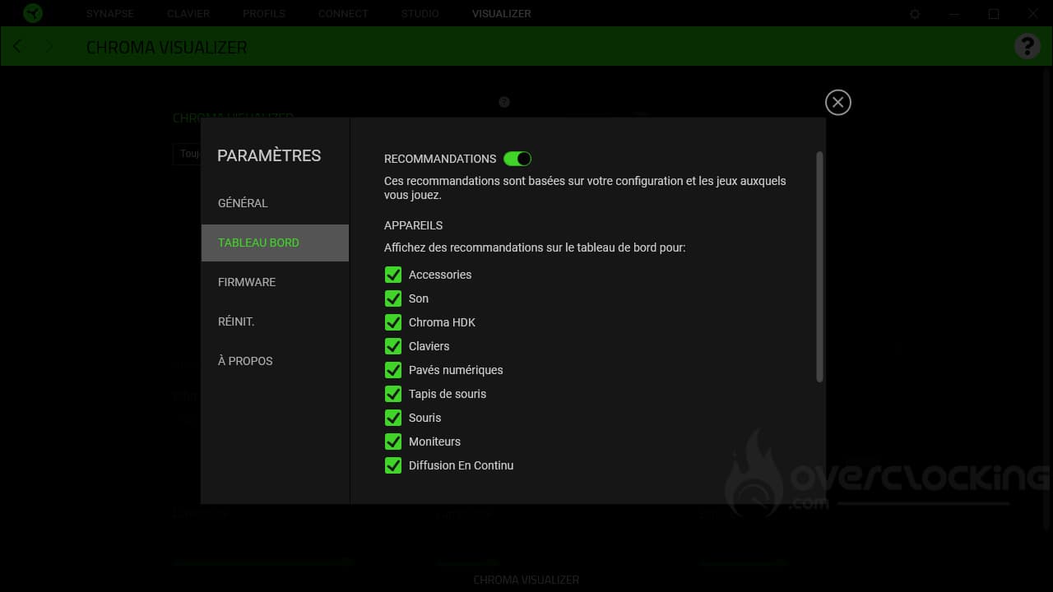Click the Appareils heading
The height and width of the screenshot is (592, 1053).
pyautogui.click(x=413, y=225)
